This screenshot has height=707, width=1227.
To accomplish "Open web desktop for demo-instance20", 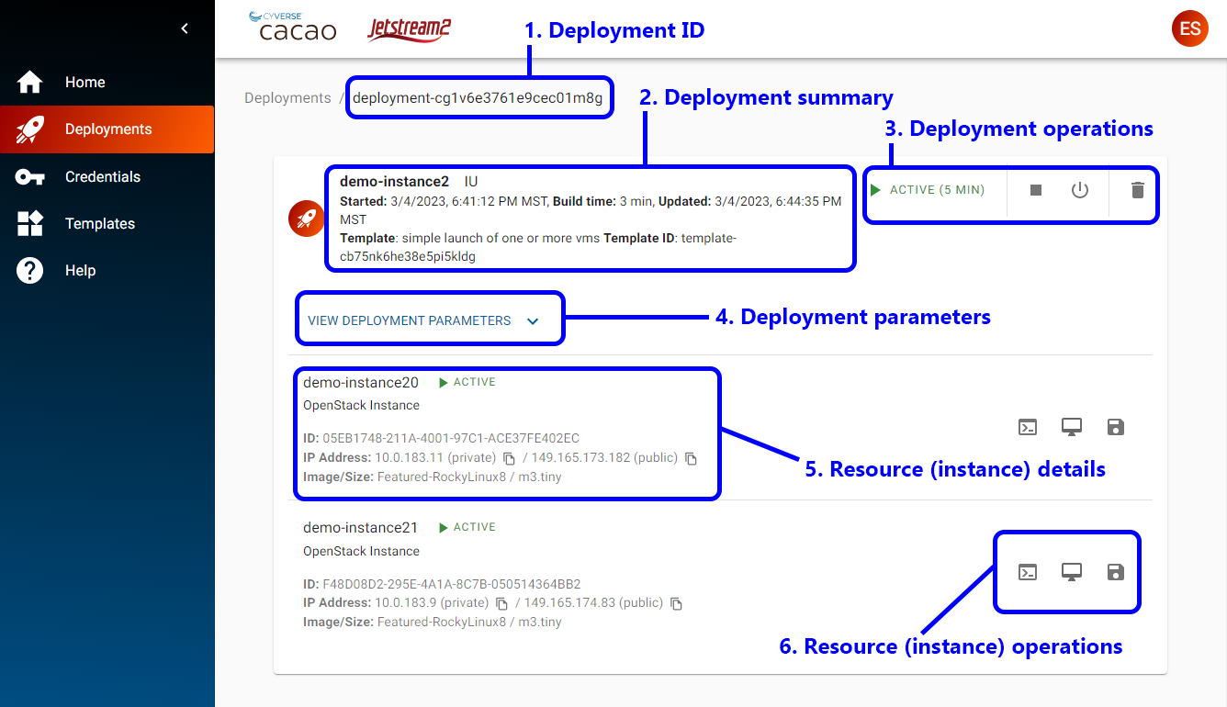I will click(x=1072, y=427).
